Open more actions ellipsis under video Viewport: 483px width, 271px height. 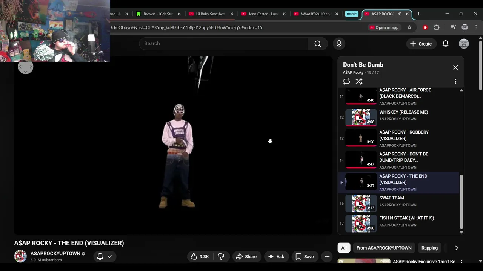pos(327,257)
